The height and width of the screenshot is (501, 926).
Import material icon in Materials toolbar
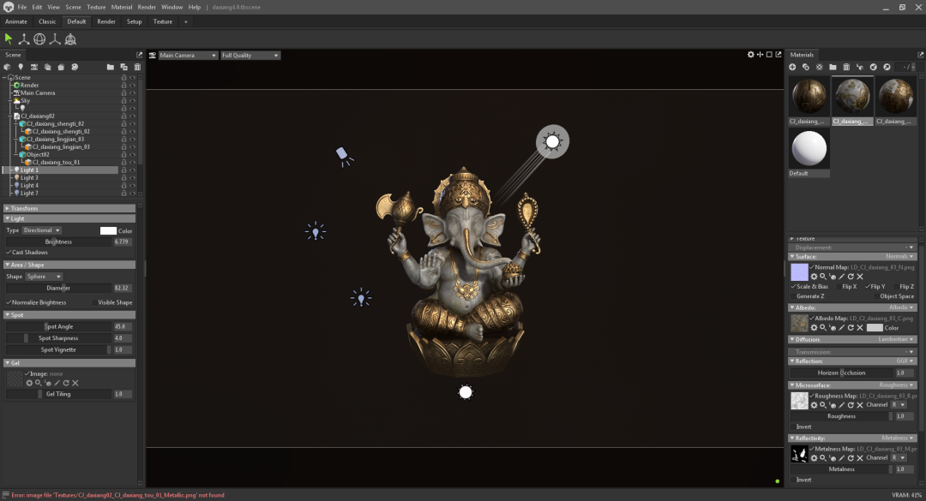[874, 68]
